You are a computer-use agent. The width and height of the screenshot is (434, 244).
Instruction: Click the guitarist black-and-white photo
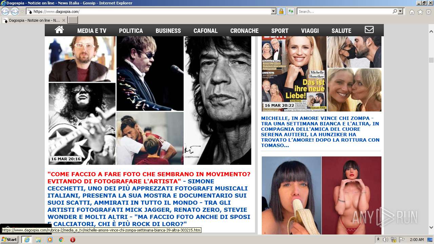pos(82,124)
